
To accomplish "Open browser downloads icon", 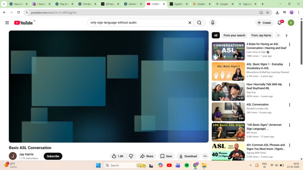I will (x=277, y=12).
